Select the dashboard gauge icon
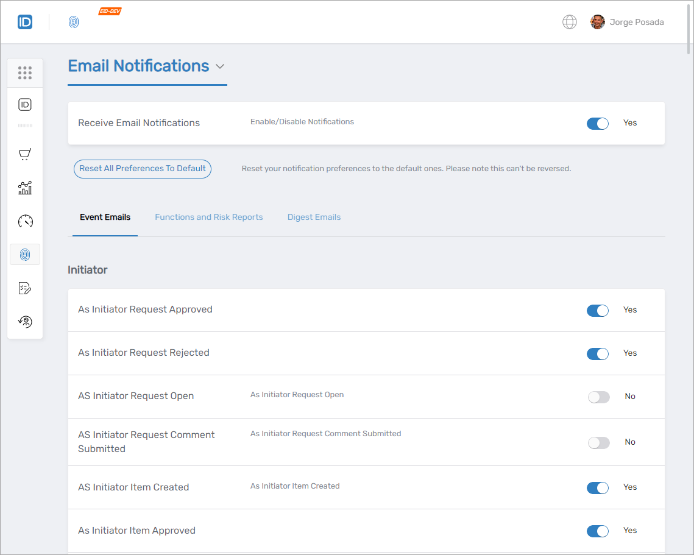The height and width of the screenshot is (555, 694). [24, 221]
